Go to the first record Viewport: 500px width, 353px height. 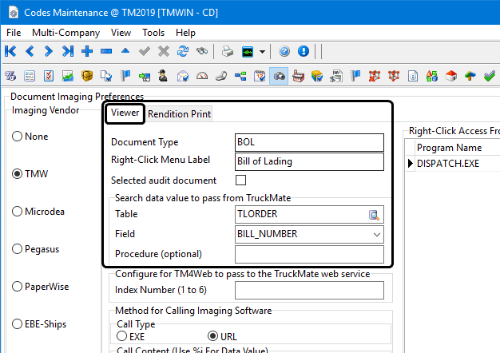(11, 51)
